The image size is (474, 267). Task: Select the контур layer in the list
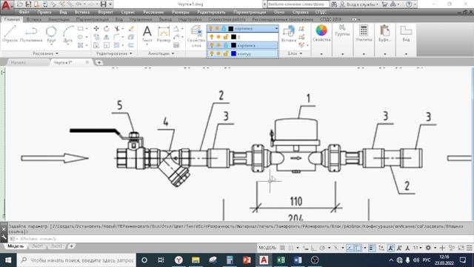pyautogui.click(x=243, y=53)
